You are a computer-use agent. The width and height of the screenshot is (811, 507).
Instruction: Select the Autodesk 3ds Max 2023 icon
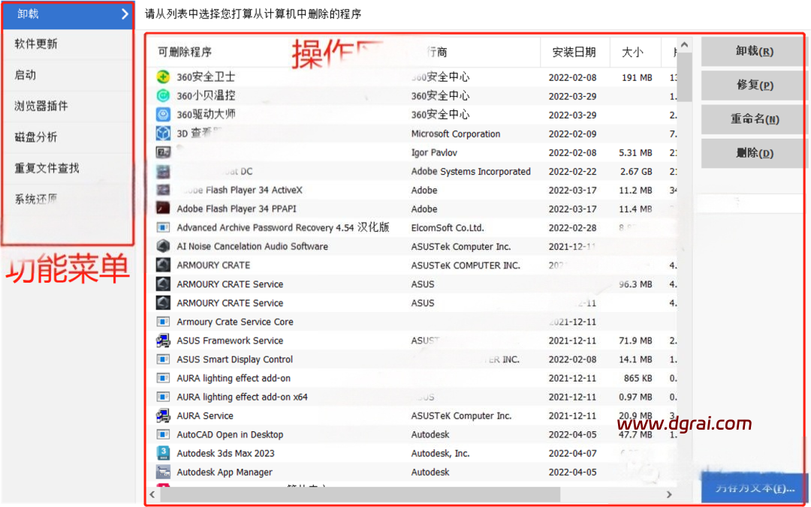point(163,453)
